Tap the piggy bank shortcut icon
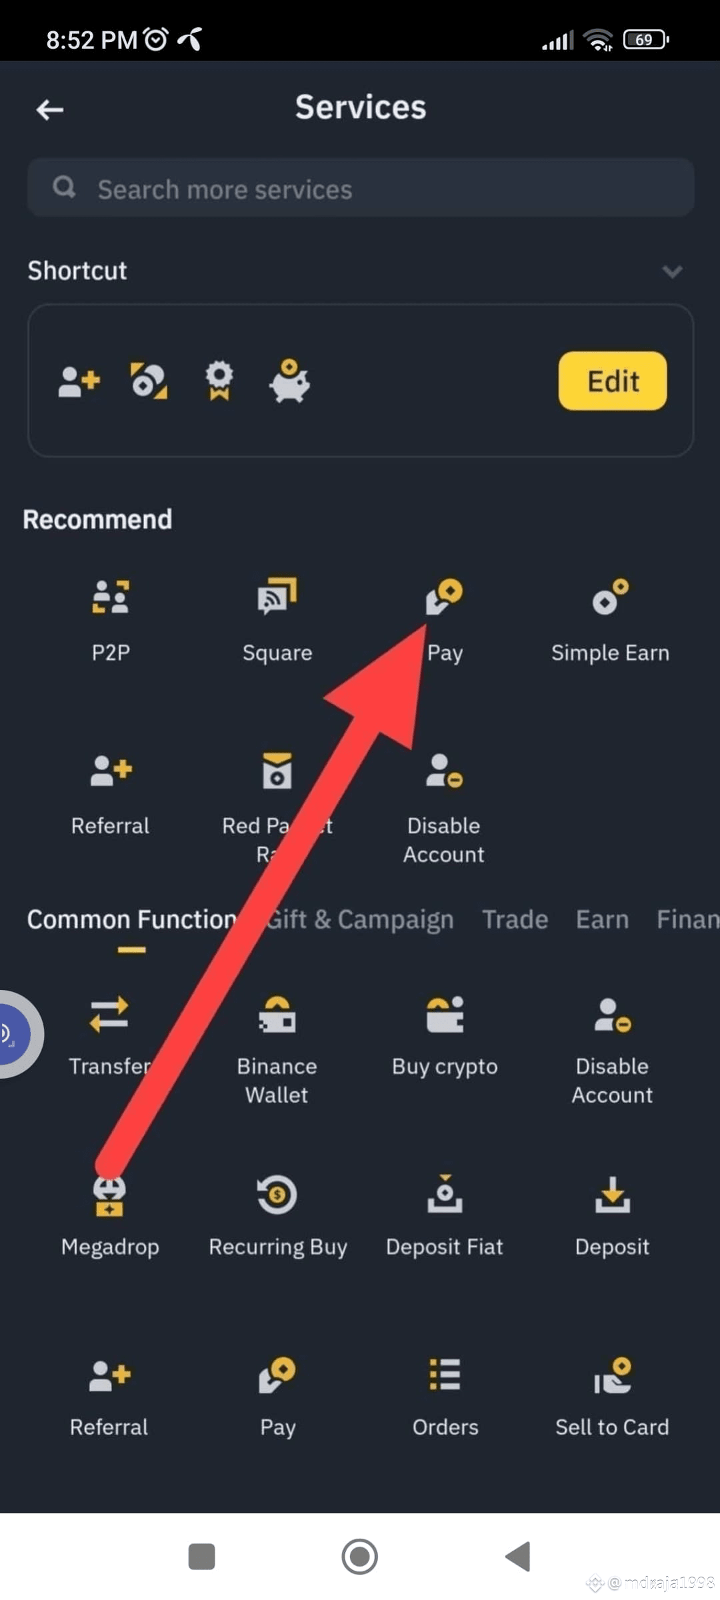This screenshot has width=720, height=1600. click(x=289, y=381)
